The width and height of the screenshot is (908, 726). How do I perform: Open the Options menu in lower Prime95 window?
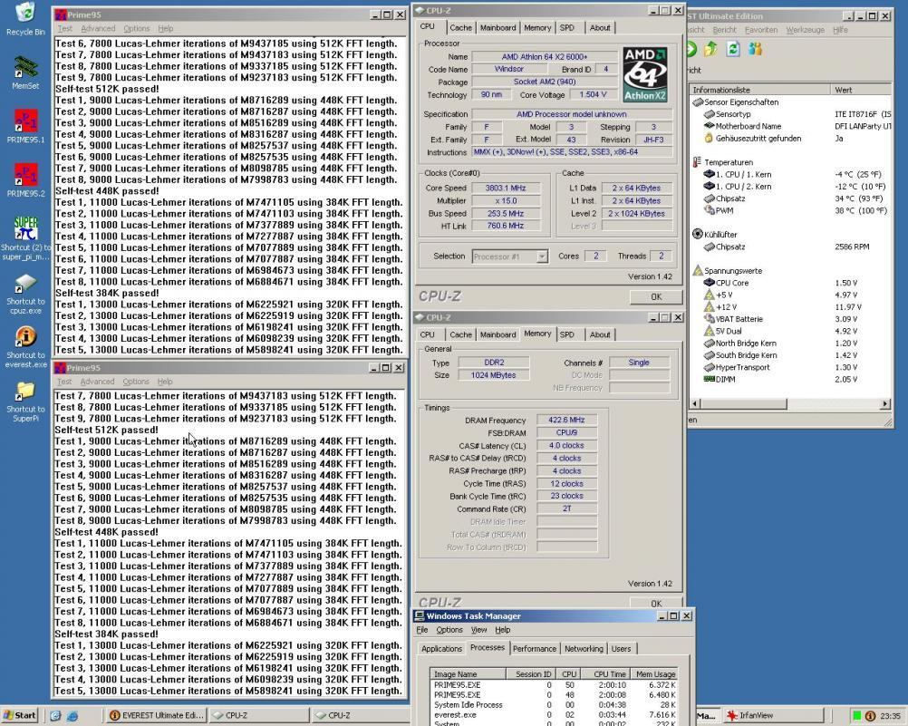(136, 382)
